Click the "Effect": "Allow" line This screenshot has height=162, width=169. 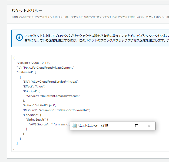[x=34, y=86]
